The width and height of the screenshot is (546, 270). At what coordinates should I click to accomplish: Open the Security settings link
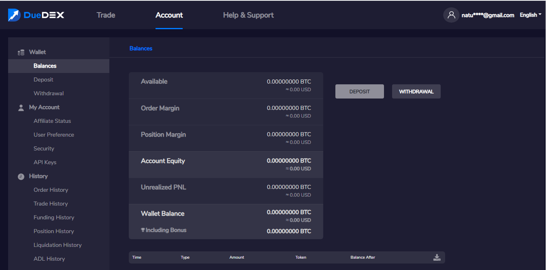click(x=44, y=149)
